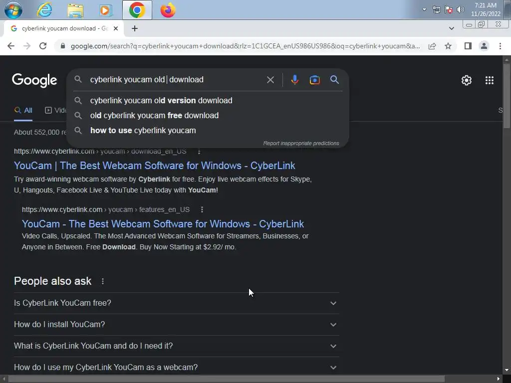
Task: Close the cyberlink youcam download tab
Action: click(116, 28)
